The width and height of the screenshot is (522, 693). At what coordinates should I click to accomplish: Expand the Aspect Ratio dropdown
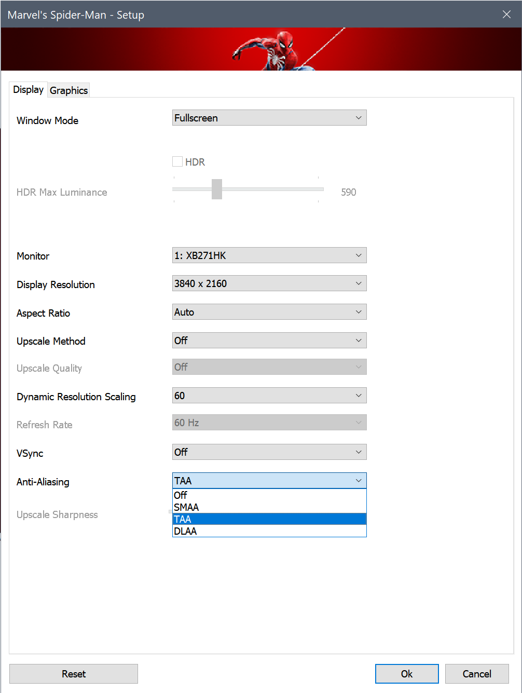pos(269,312)
